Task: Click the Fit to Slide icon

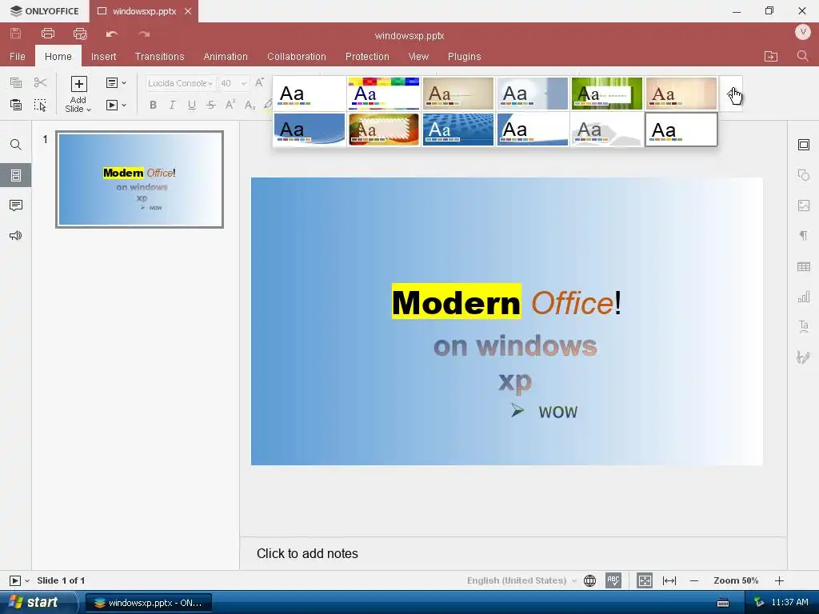Action: (645, 580)
